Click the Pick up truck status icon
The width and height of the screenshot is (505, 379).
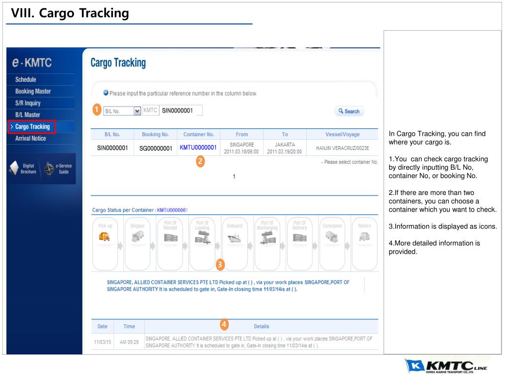click(105, 237)
